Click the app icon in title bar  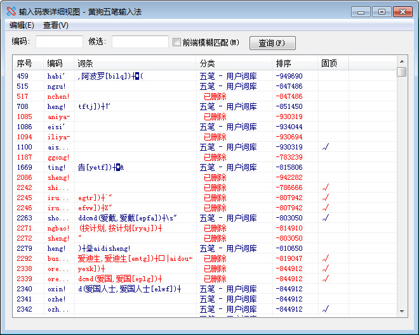[x=11, y=11]
